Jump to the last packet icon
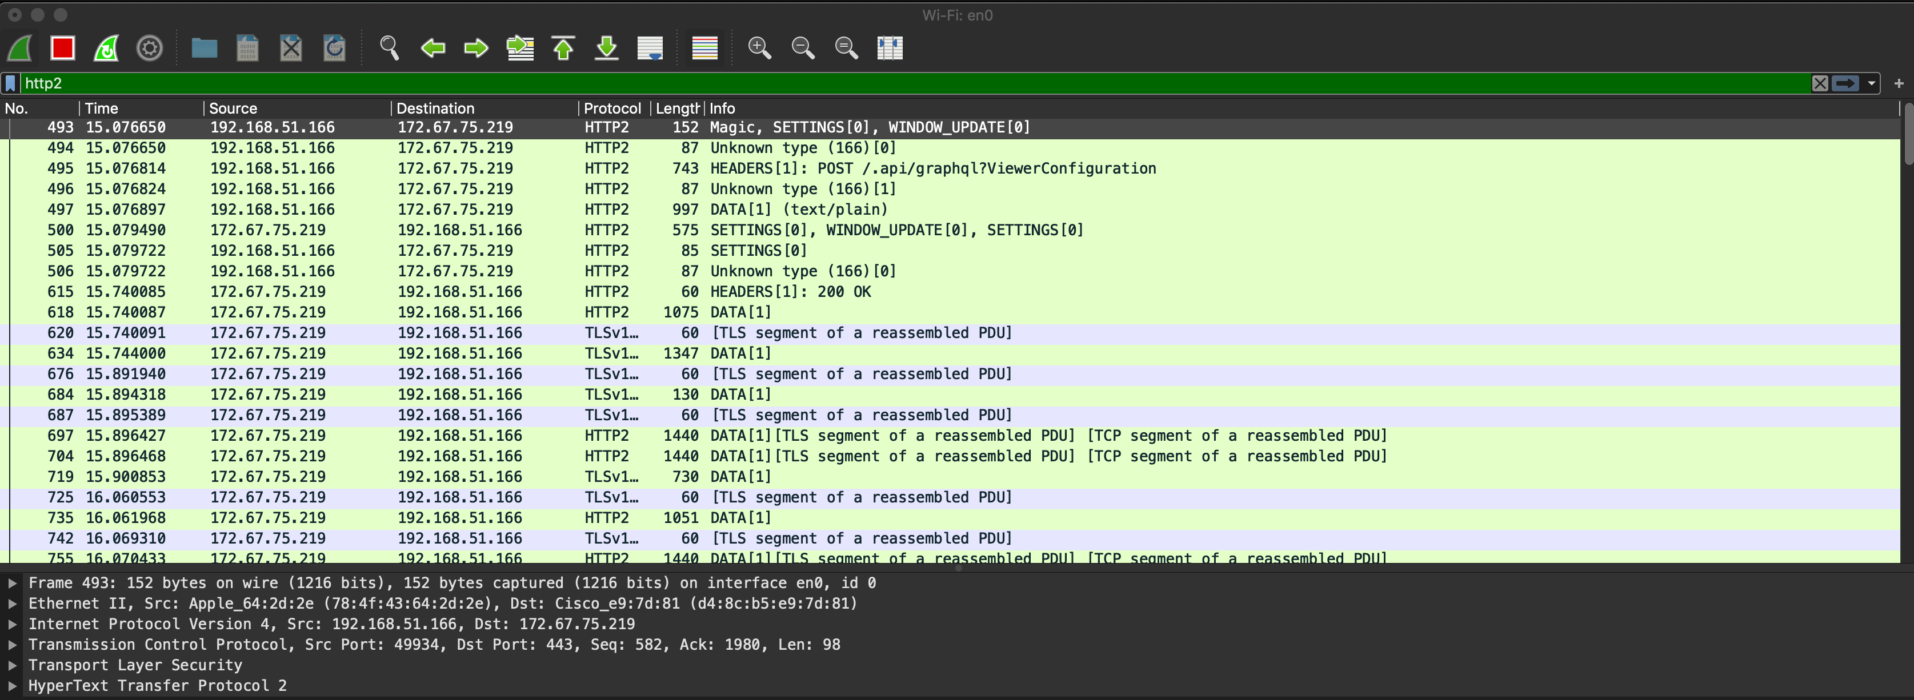 [x=607, y=49]
